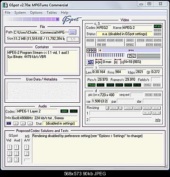Click the dark VBR audio indicator
The image size is (170, 177).
coord(74,111)
